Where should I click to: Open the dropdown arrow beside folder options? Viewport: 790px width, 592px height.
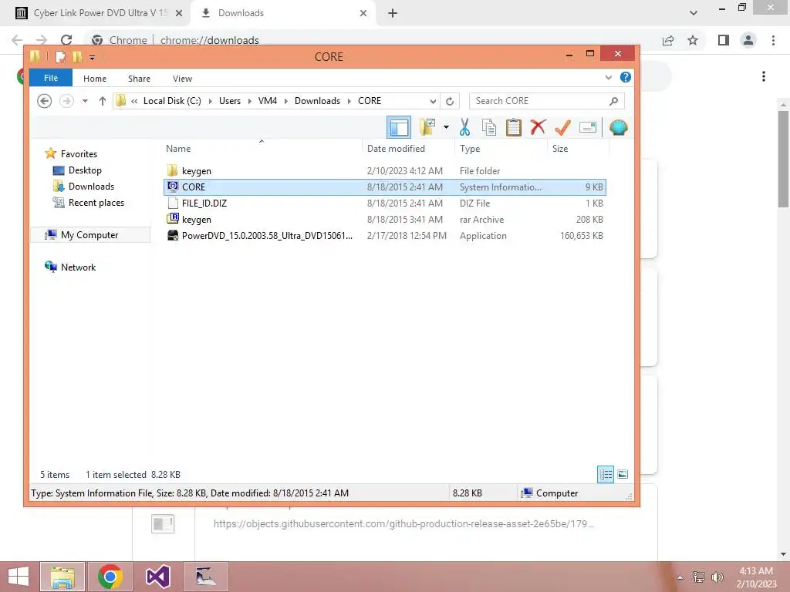446,127
